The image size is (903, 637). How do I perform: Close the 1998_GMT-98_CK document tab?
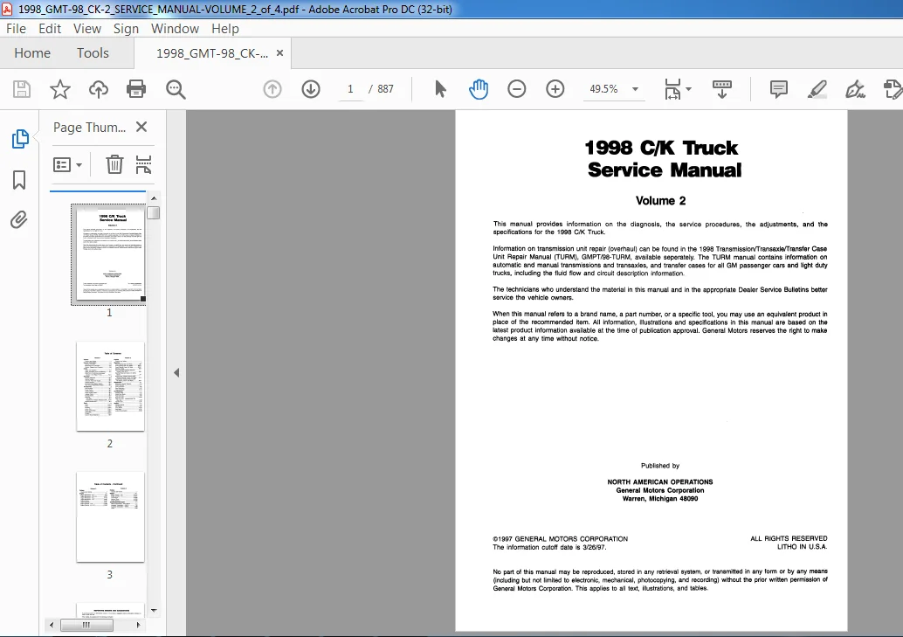[279, 53]
